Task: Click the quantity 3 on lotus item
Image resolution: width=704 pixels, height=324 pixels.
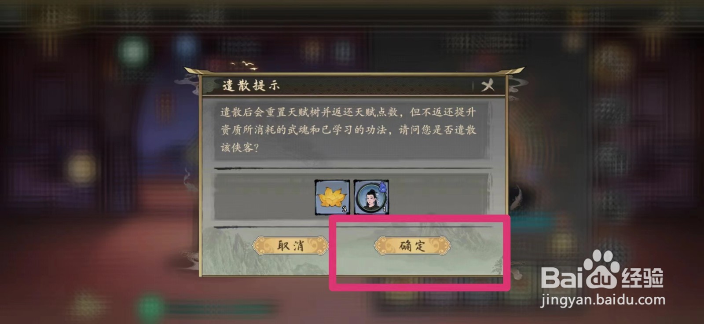Action: tap(344, 210)
